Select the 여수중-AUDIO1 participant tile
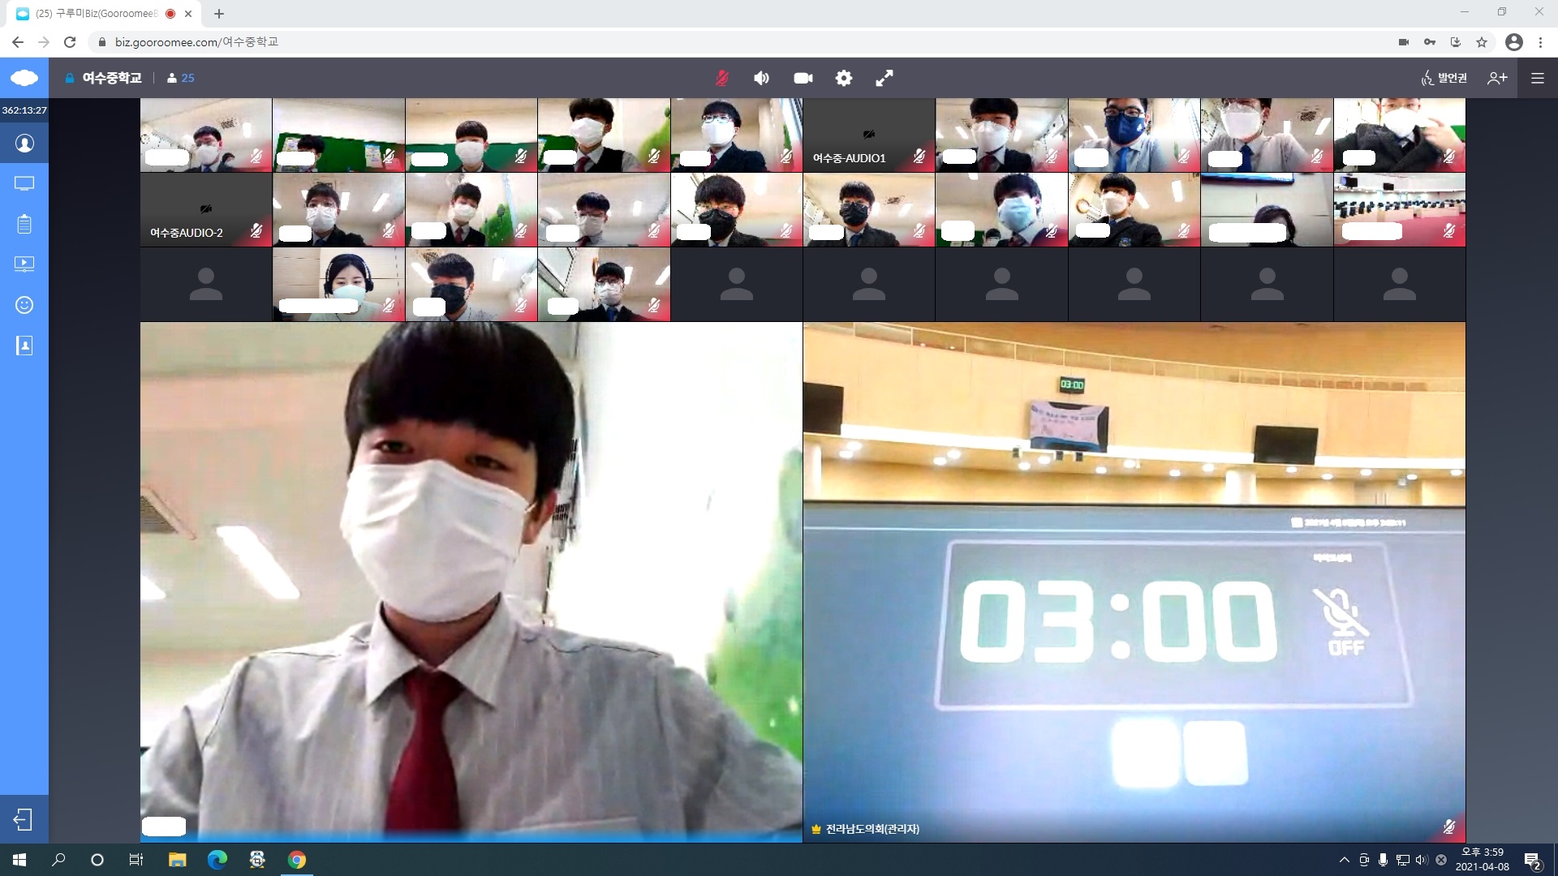The width and height of the screenshot is (1558, 876). click(x=868, y=135)
